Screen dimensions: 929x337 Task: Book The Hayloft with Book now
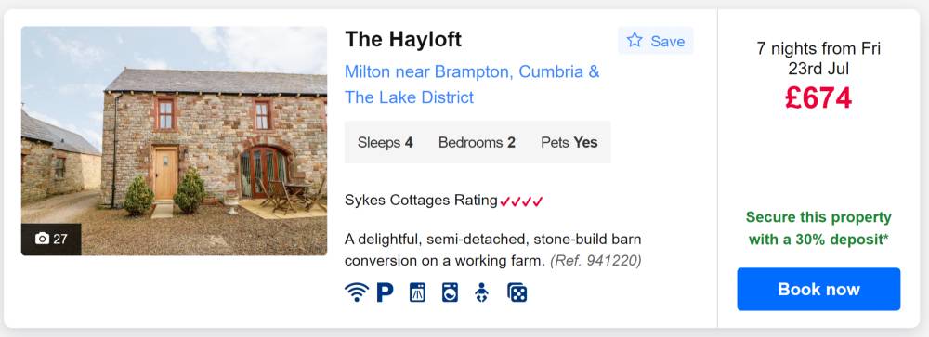(818, 289)
